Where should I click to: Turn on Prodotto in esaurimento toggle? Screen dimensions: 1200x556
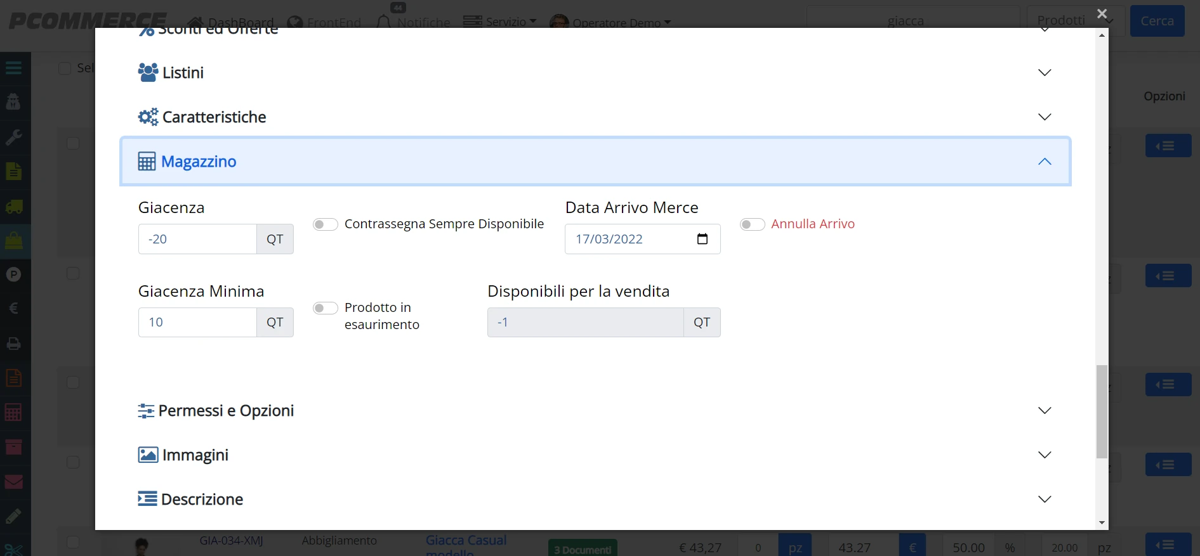[x=325, y=308]
